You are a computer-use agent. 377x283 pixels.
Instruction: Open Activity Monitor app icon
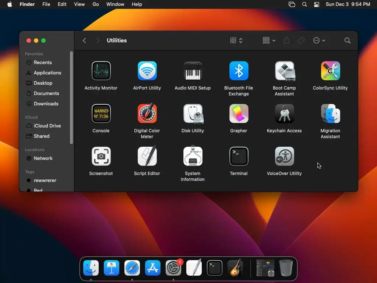coord(101,71)
